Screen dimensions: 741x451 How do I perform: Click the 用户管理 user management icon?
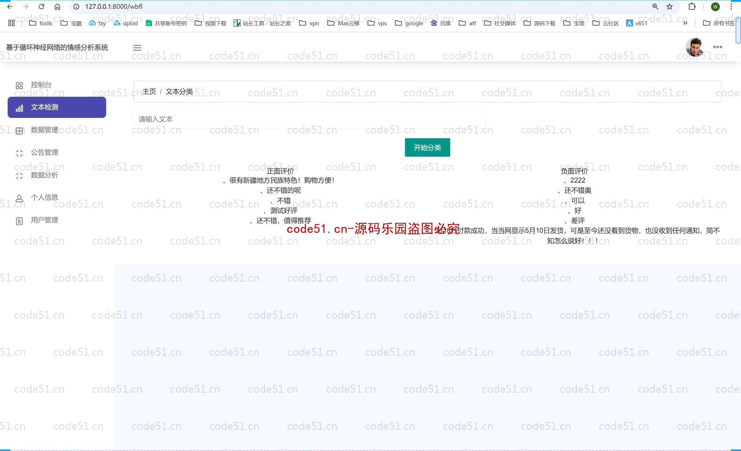(x=19, y=220)
